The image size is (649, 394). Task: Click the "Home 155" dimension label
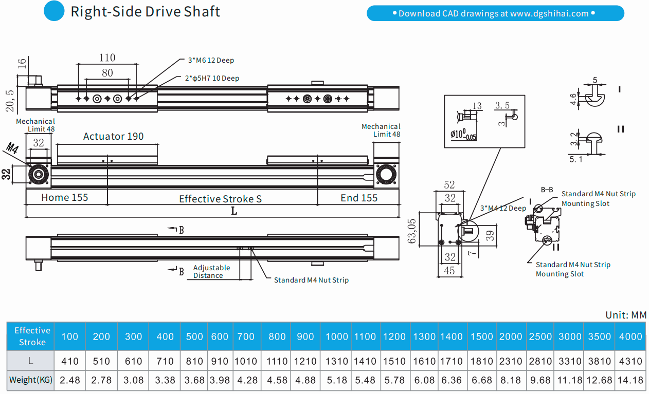[x=65, y=198]
